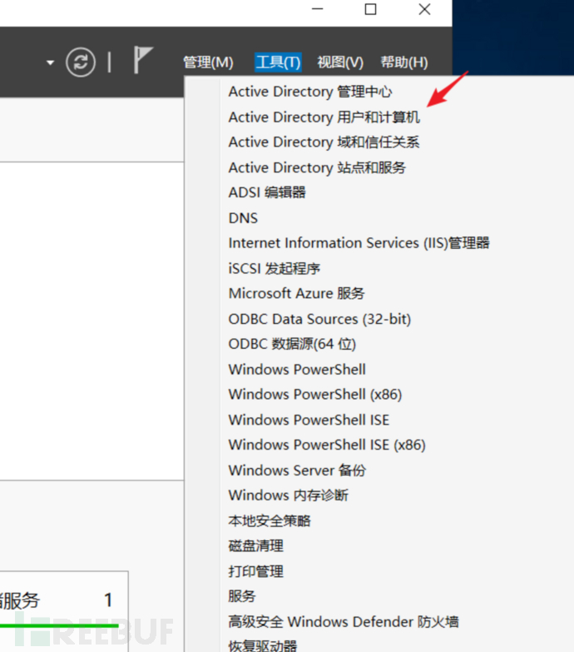
Task: Select Active Directory 管理中心
Action: [x=309, y=92]
